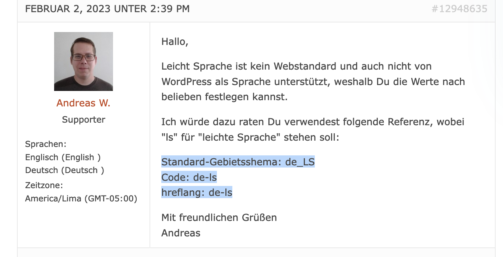Click the greeting text Hallo,
Viewport: 503px width, 257px height.
tap(175, 42)
